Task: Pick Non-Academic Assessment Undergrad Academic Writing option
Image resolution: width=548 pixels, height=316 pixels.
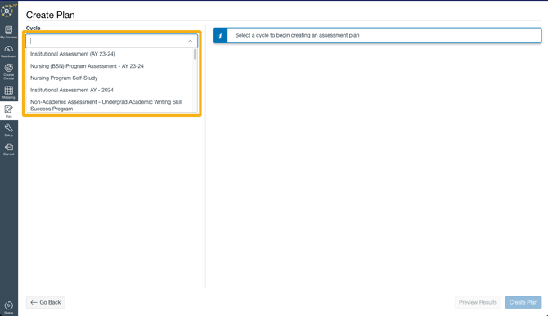Action: pyautogui.click(x=106, y=105)
